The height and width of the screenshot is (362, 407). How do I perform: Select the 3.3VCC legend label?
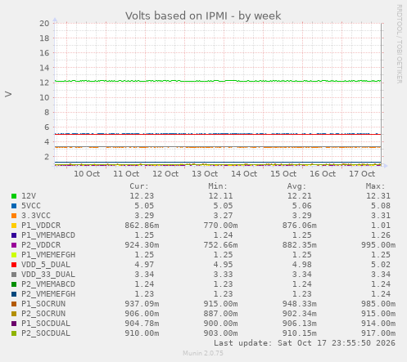pos(36,216)
